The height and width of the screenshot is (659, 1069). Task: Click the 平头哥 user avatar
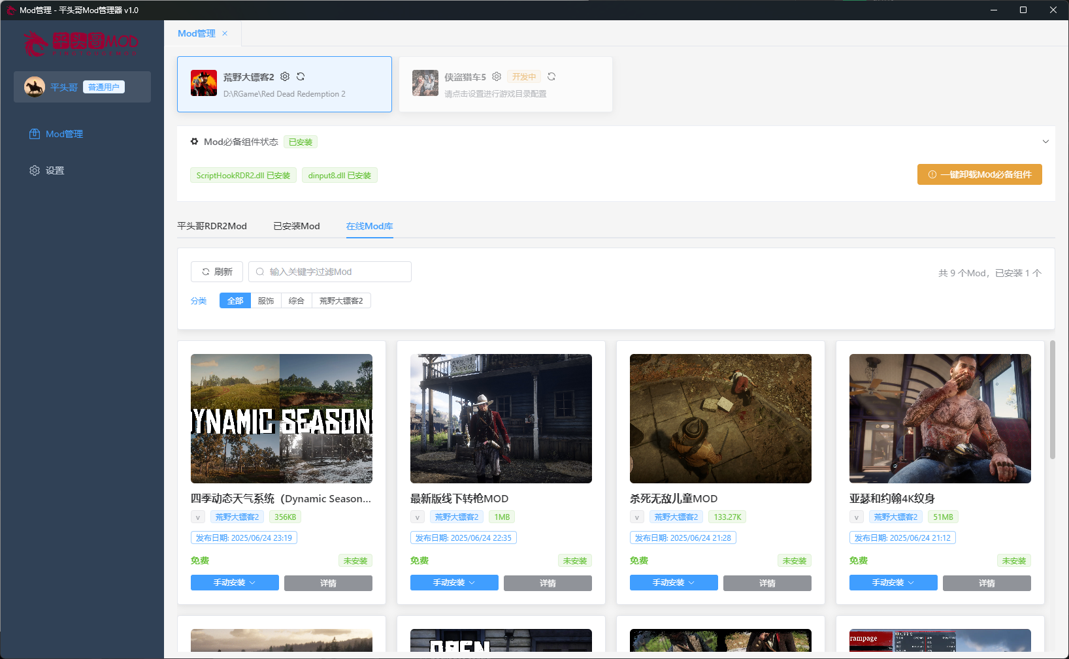[35, 87]
